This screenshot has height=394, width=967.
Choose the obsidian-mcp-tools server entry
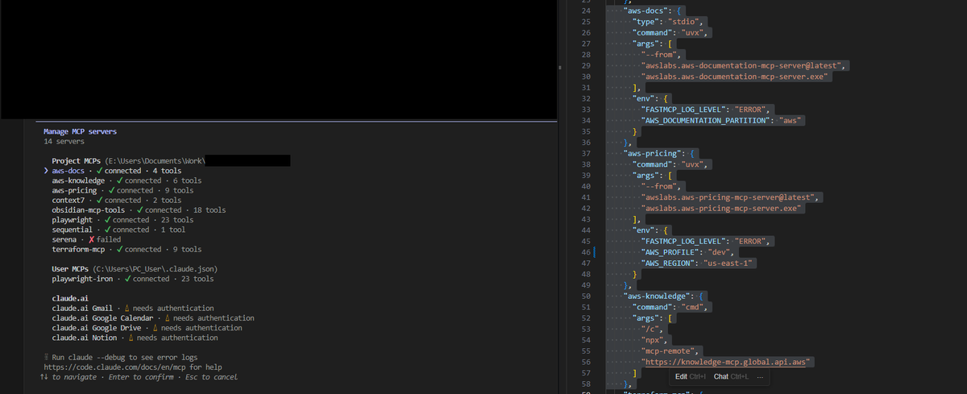click(x=139, y=210)
